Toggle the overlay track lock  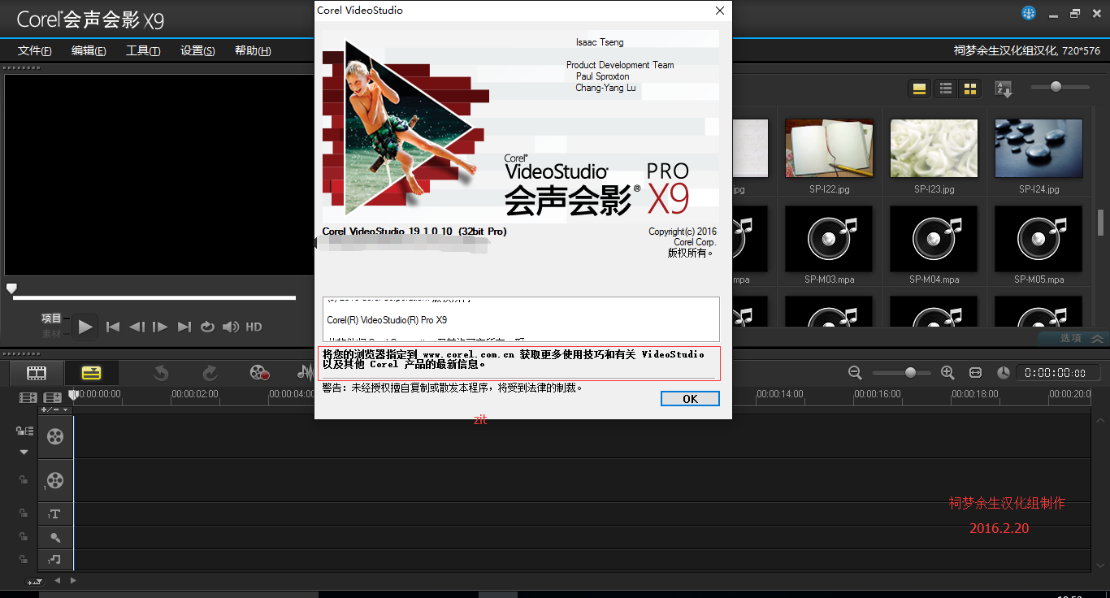[x=24, y=480]
